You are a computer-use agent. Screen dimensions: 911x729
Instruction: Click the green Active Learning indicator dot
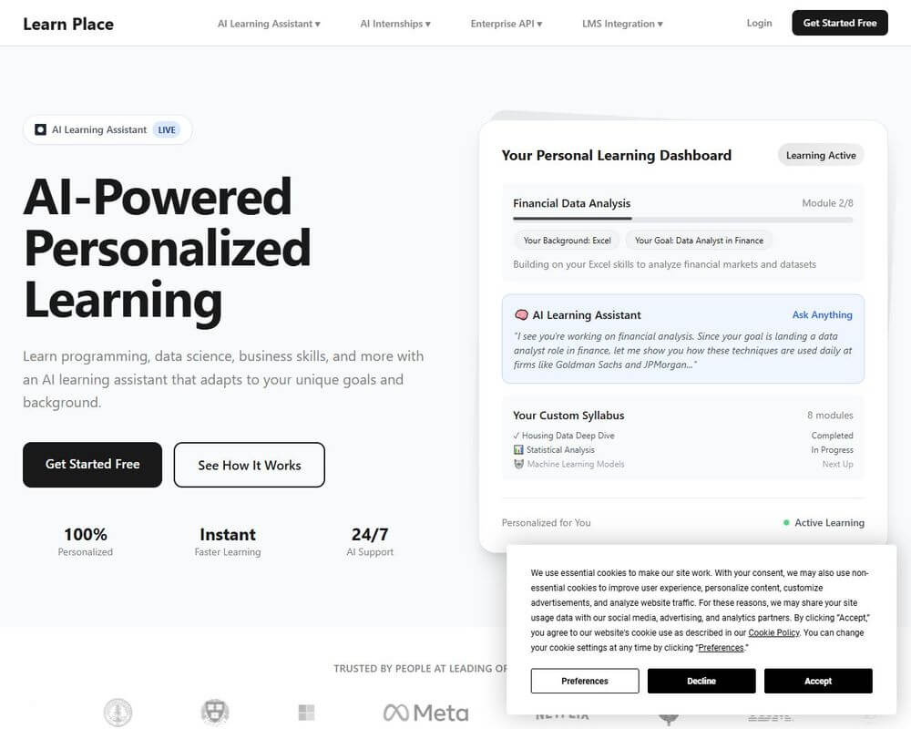pyautogui.click(x=784, y=522)
